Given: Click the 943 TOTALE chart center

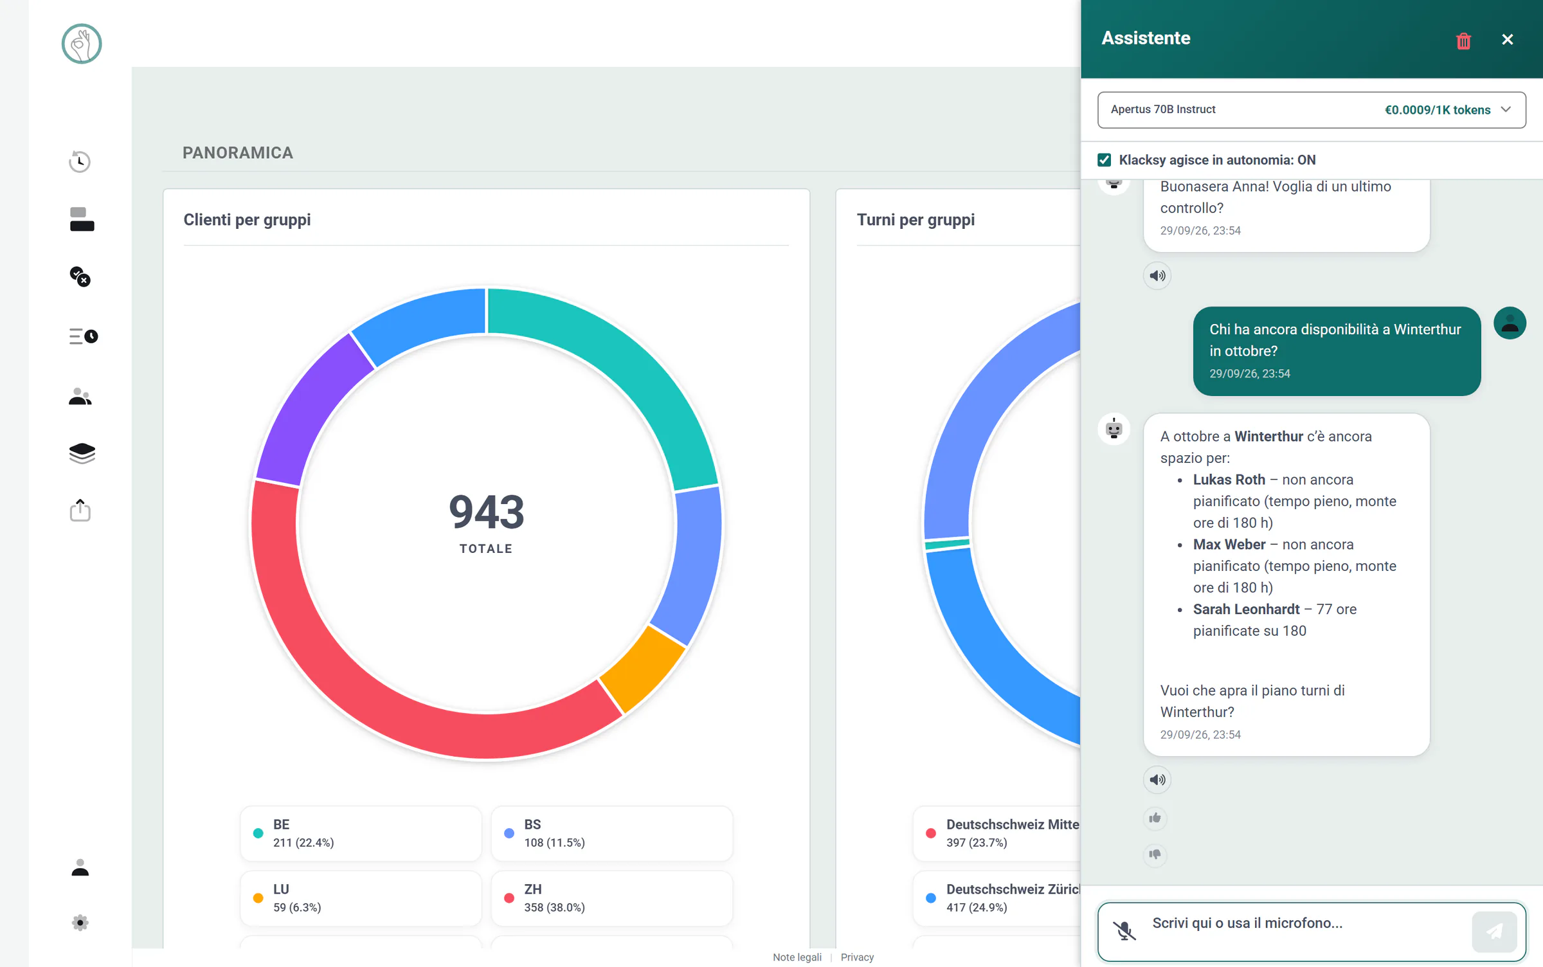Looking at the screenshot, I should 487,523.
